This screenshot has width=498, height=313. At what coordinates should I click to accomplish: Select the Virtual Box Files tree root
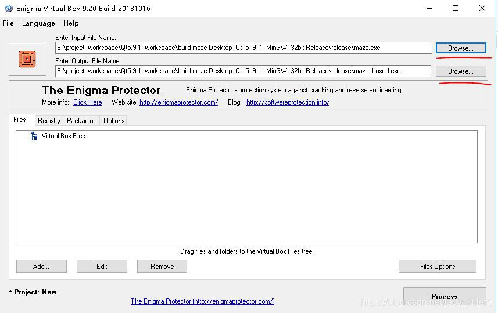pos(63,136)
